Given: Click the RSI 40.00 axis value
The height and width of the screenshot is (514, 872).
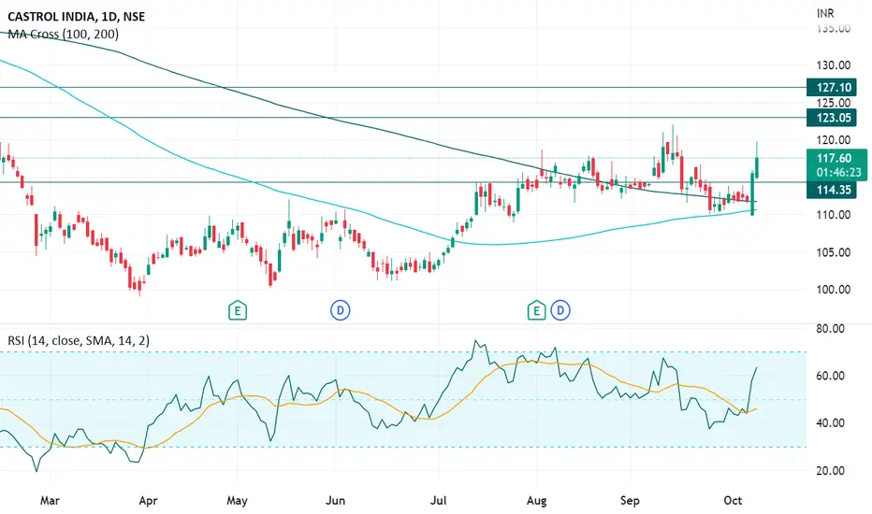Looking at the screenshot, I should tap(830, 422).
